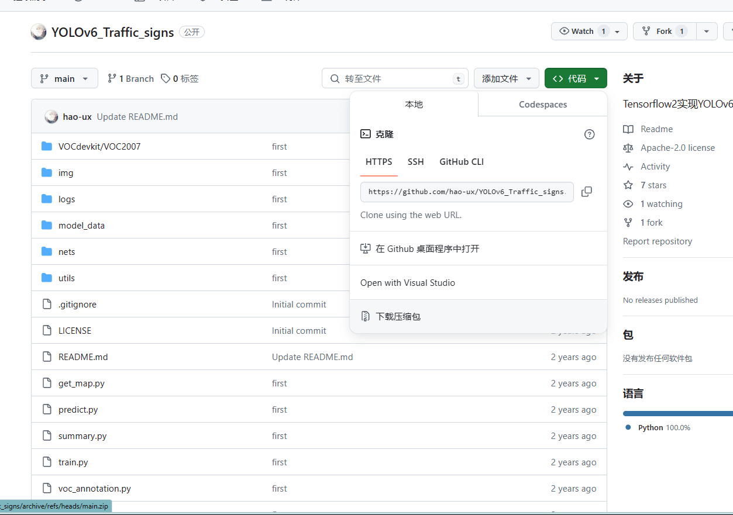Click the book icon next to Readme

628,129
